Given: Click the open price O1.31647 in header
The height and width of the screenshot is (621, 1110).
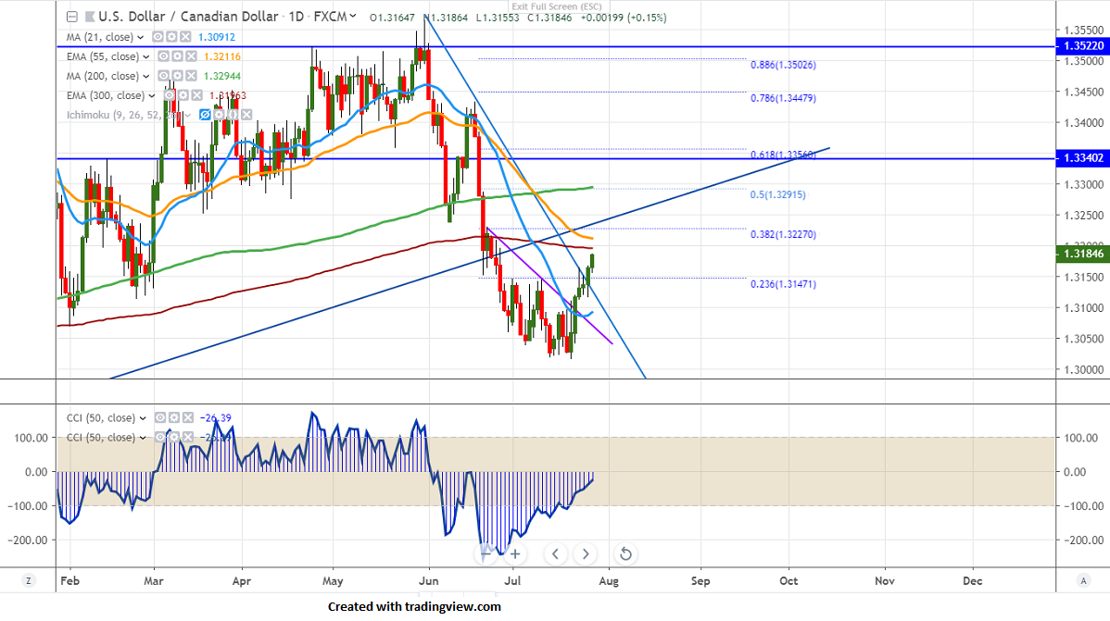Looking at the screenshot, I should pyautogui.click(x=392, y=18).
